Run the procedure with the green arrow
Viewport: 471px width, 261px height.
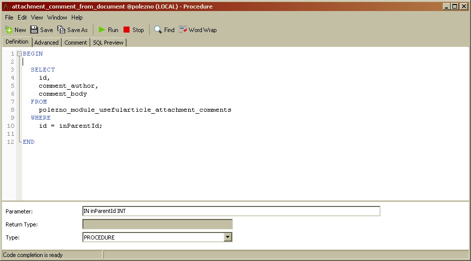[102, 30]
